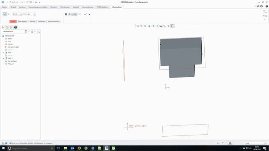Viewport: 269px width, 151px height.
Task: Open model tree settings tool icon
Action: point(26,32)
